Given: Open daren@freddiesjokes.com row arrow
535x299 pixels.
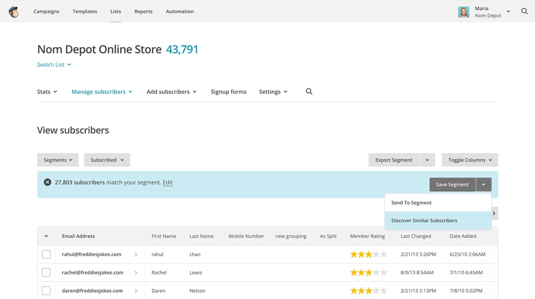Looking at the screenshot, I should 136,291.
